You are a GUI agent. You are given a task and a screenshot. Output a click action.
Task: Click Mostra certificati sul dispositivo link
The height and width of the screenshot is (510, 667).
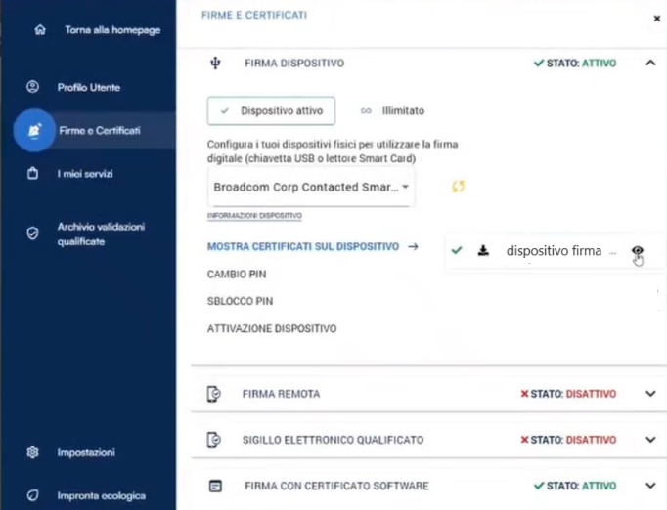tap(303, 247)
